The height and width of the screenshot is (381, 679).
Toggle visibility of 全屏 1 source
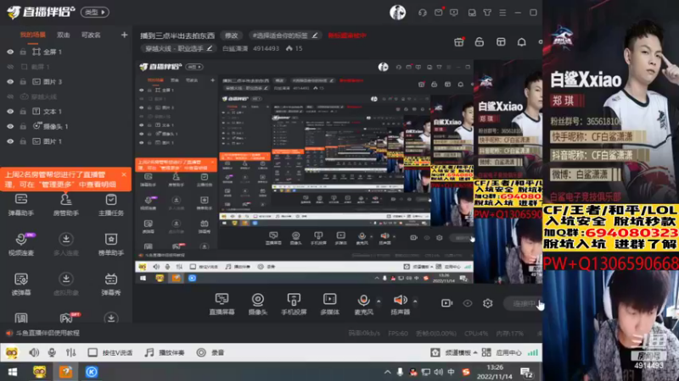[x=10, y=52]
